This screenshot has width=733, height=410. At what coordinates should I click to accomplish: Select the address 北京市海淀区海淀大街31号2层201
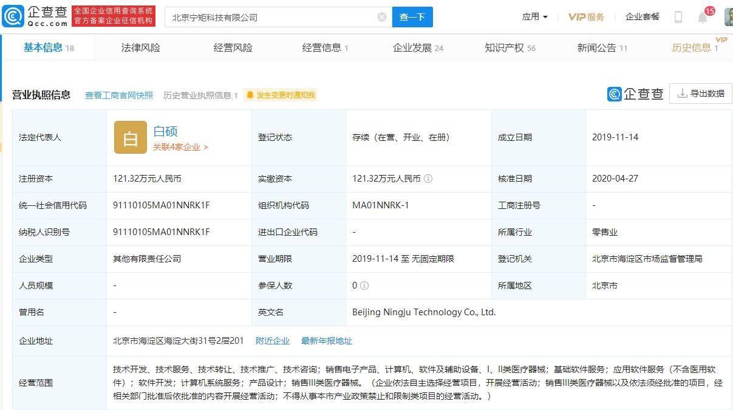[179, 341]
